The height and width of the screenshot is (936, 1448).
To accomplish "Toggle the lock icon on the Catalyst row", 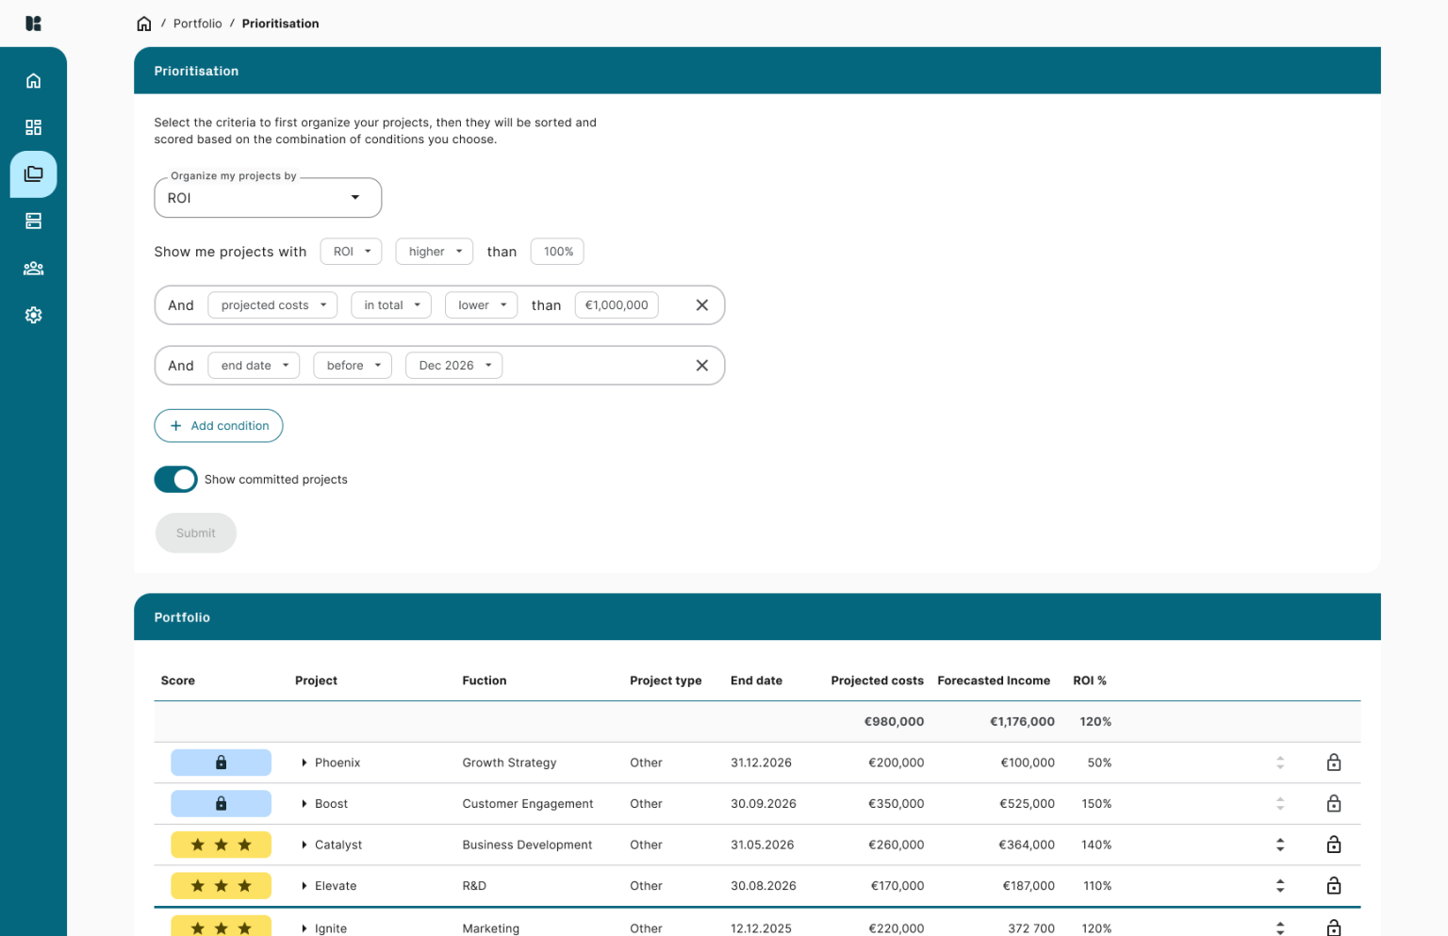I will pos(1334,845).
